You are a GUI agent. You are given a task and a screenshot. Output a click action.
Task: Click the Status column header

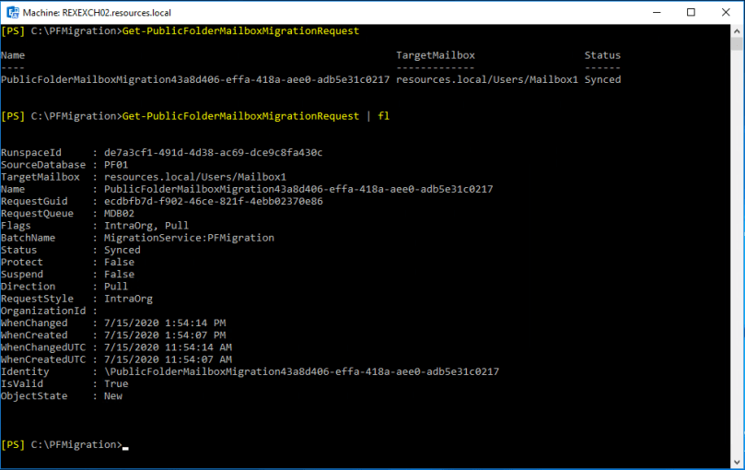click(x=602, y=55)
